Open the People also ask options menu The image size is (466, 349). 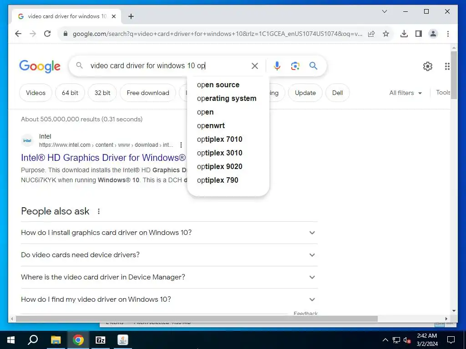tap(99, 211)
